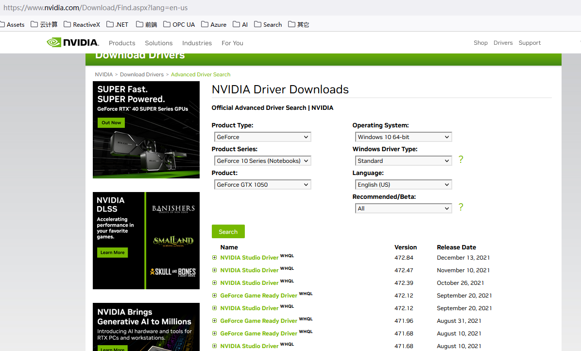Image resolution: width=581 pixels, height=351 pixels.
Task: Open NVIDIA Studio Driver version 472.84
Action: tap(249, 258)
